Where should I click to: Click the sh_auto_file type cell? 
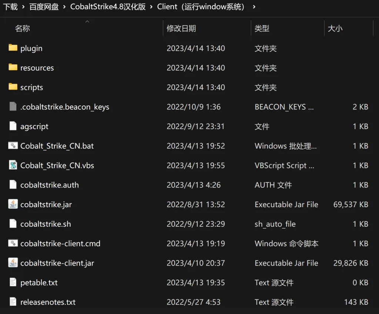275,224
